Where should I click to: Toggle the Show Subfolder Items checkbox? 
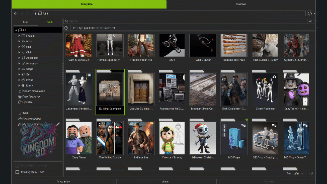click(17, 166)
